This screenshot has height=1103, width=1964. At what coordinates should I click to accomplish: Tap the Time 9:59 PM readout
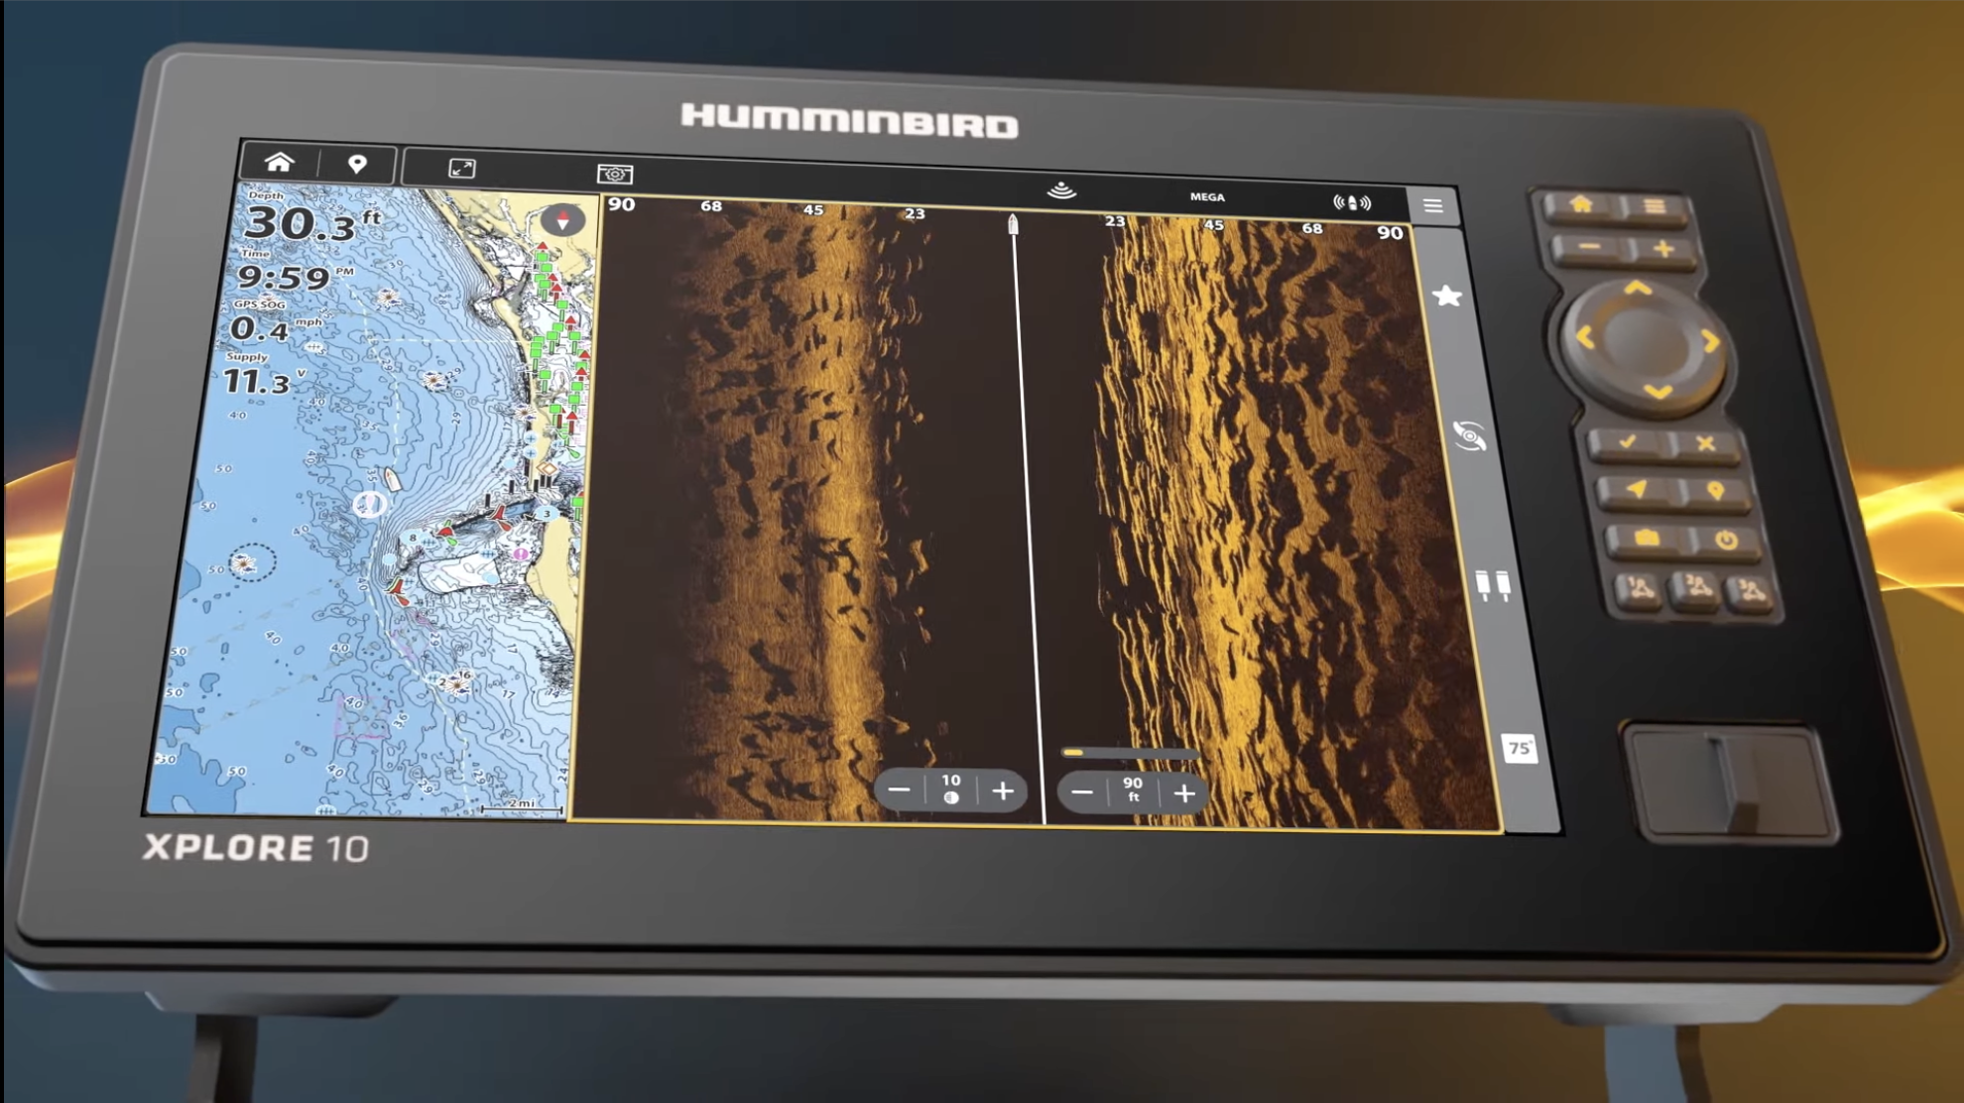coord(296,272)
